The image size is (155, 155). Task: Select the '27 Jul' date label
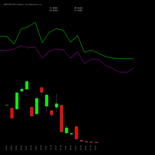click(95, 148)
